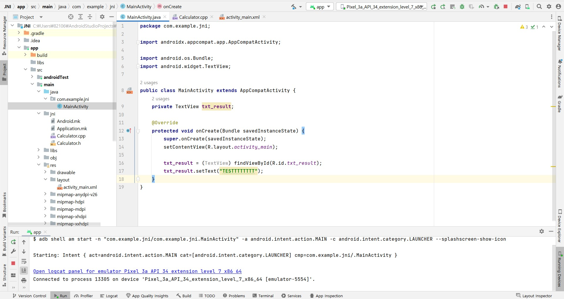The width and height of the screenshot is (564, 299).
Task: Expand the mipmap-hdpi folder
Action: click(45, 201)
